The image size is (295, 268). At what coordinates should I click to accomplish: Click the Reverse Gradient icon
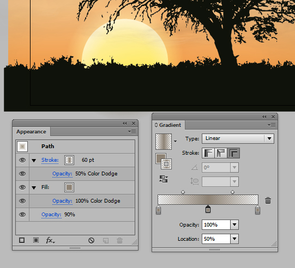click(164, 179)
